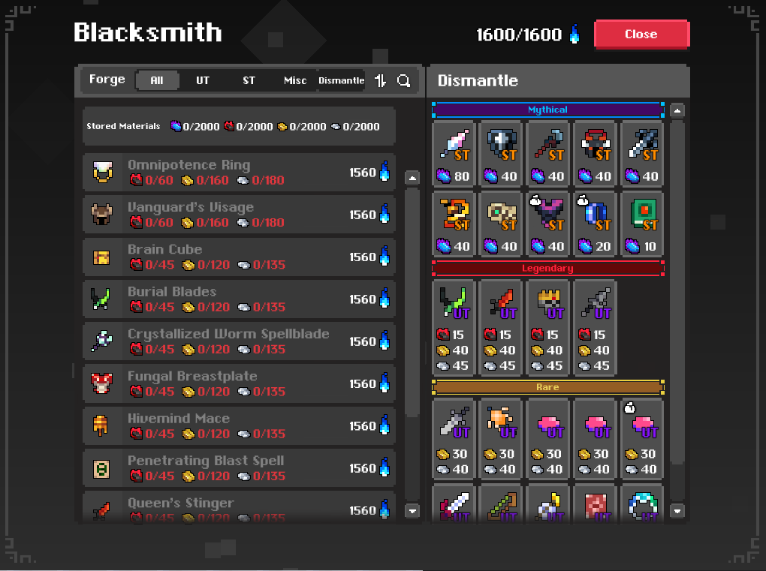Select the green spellbook ST item costing 10
766x571 pixels.
pos(642,224)
